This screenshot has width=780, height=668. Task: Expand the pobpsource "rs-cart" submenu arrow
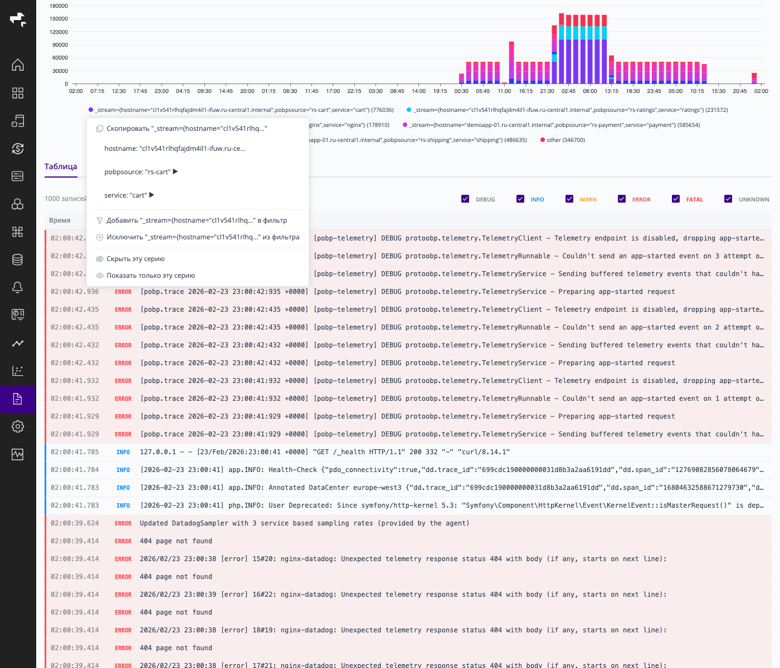[175, 171]
